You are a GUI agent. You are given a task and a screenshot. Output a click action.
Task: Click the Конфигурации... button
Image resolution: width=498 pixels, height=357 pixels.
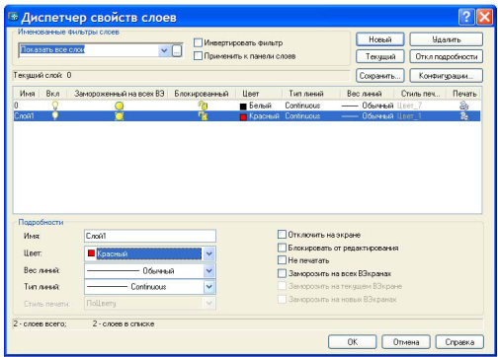(447, 76)
